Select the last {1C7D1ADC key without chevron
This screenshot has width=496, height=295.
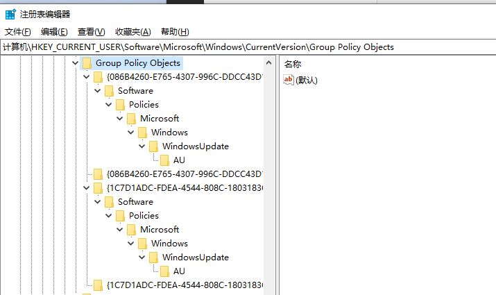tap(185, 285)
